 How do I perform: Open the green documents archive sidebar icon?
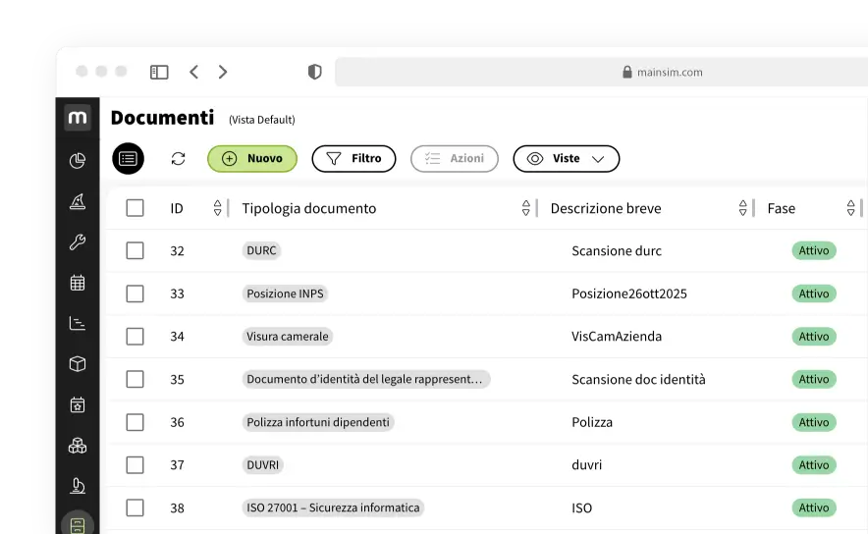coord(78,524)
